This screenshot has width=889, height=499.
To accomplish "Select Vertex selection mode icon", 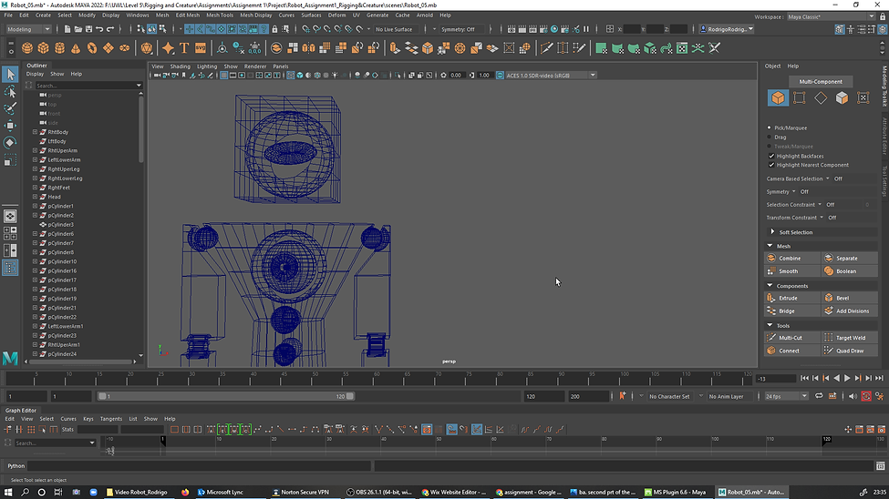I will pyautogui.click(x=800, y=98).
